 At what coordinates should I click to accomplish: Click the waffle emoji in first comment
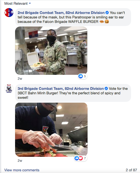tap(102, 22)
